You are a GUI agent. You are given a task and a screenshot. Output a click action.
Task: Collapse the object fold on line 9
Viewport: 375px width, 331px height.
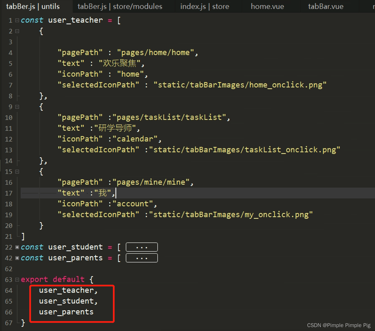[x=17, y=107]
